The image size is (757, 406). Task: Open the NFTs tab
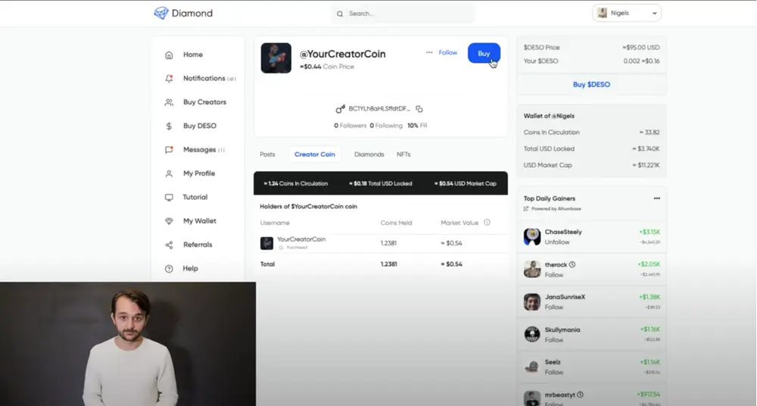[x=403, y=155]
